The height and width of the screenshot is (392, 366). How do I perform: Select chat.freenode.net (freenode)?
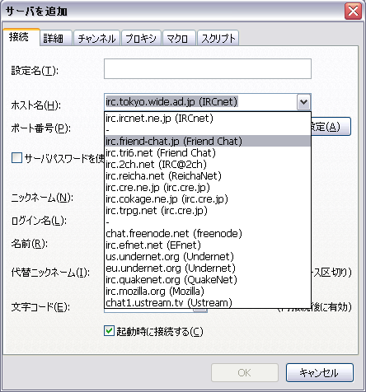point(208,233)
